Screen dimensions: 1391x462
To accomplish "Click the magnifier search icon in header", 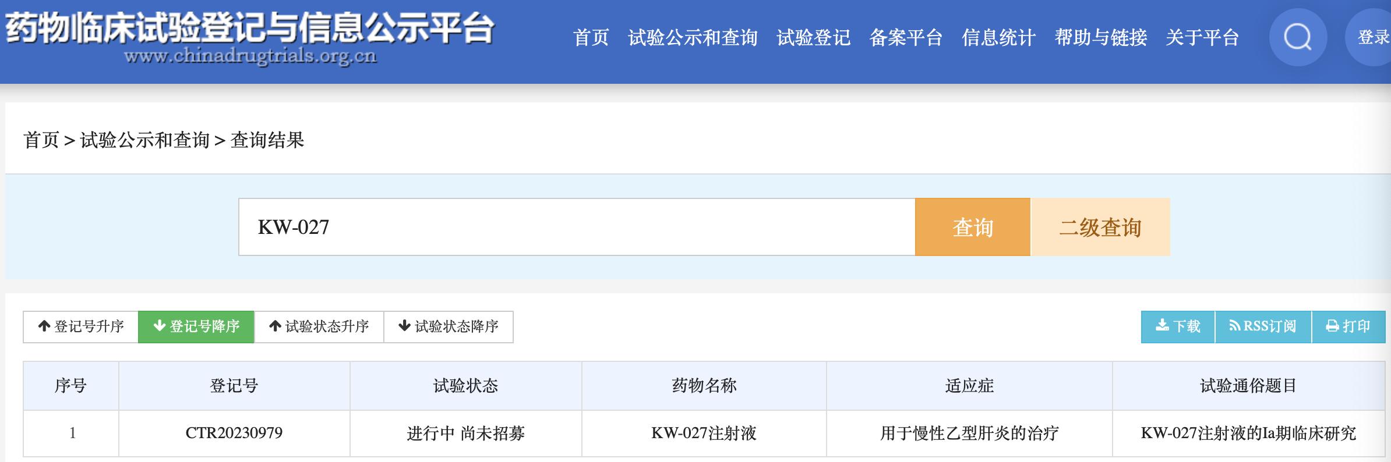I will click(1298, 37).
